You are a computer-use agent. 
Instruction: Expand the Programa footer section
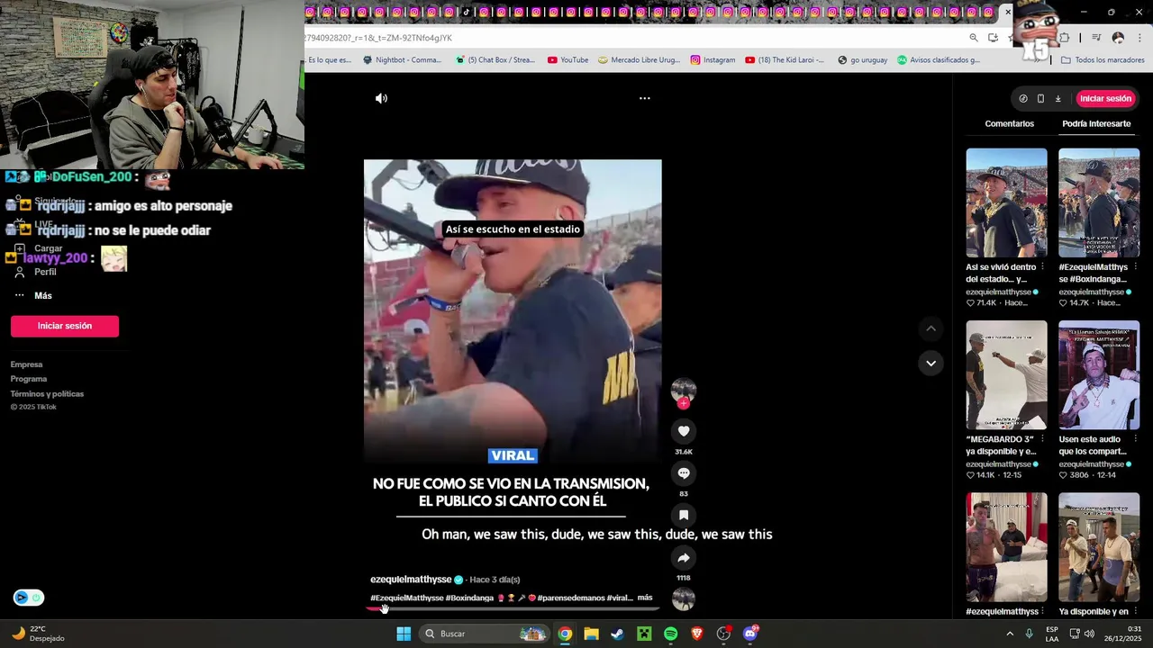click(29, 379)
